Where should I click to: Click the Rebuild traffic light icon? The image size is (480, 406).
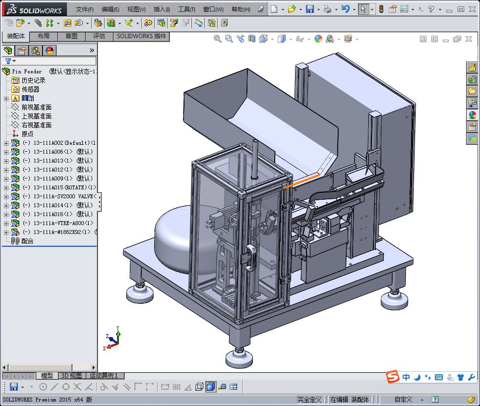tap(381, 9)
